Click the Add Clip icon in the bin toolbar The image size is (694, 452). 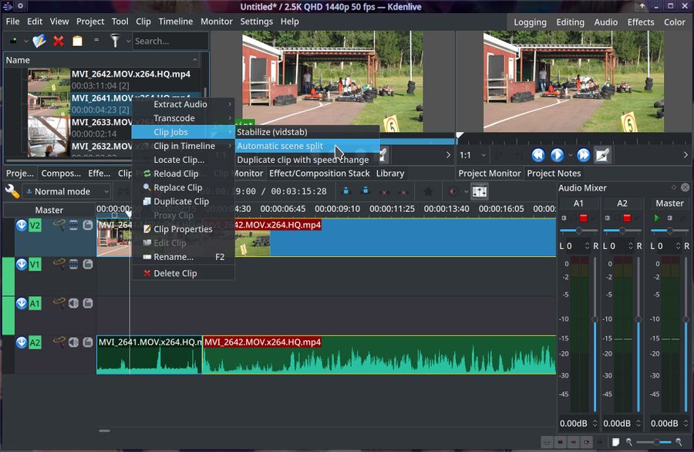click(14, 41)
